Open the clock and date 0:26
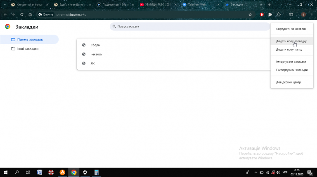The image size is (317, 177). (297, 172)
